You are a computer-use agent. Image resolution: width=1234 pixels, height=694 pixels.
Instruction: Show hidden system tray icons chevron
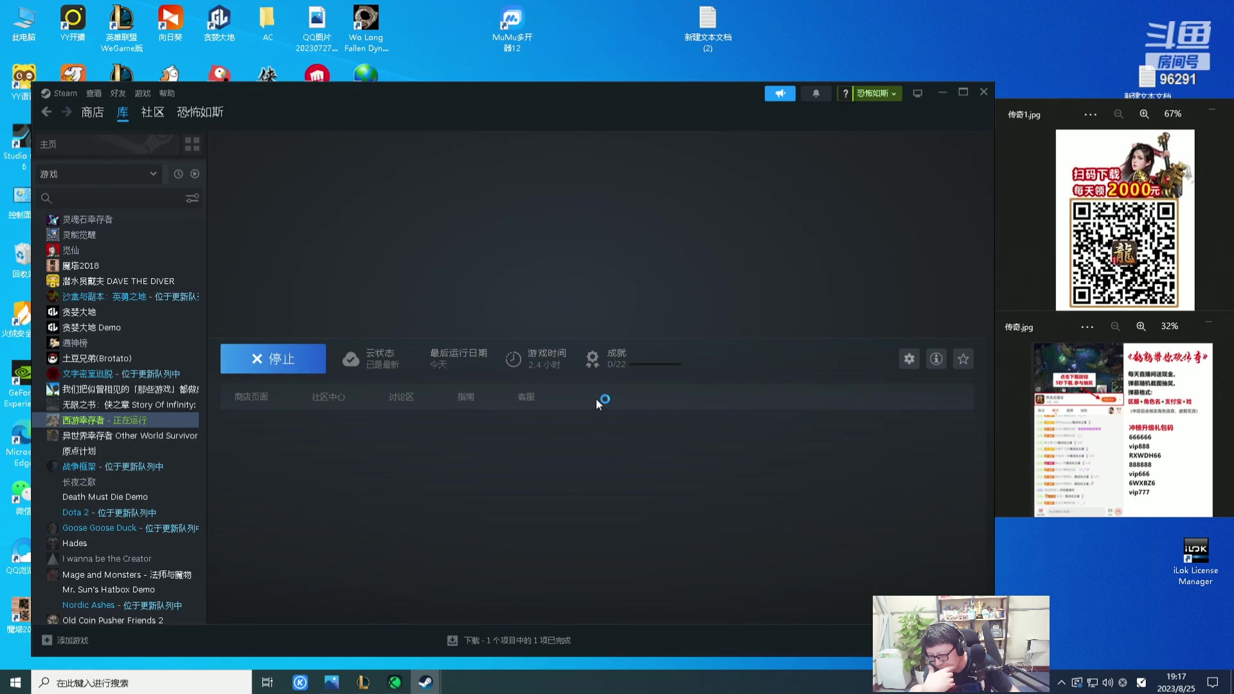point(1061,682)
